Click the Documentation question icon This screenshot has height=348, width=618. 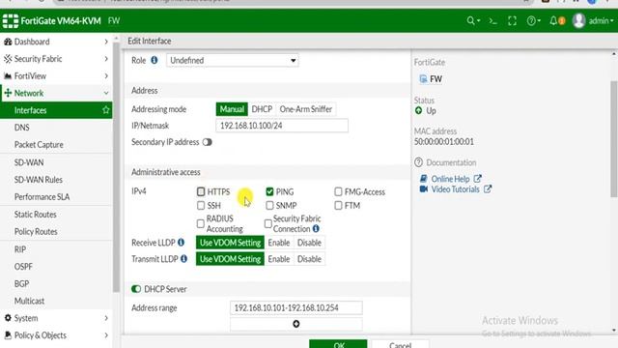tap(418, 162)
